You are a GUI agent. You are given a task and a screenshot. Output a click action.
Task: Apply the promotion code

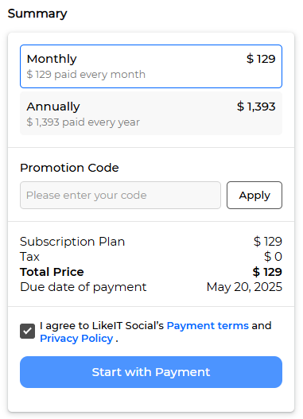(x=254, y=195)
